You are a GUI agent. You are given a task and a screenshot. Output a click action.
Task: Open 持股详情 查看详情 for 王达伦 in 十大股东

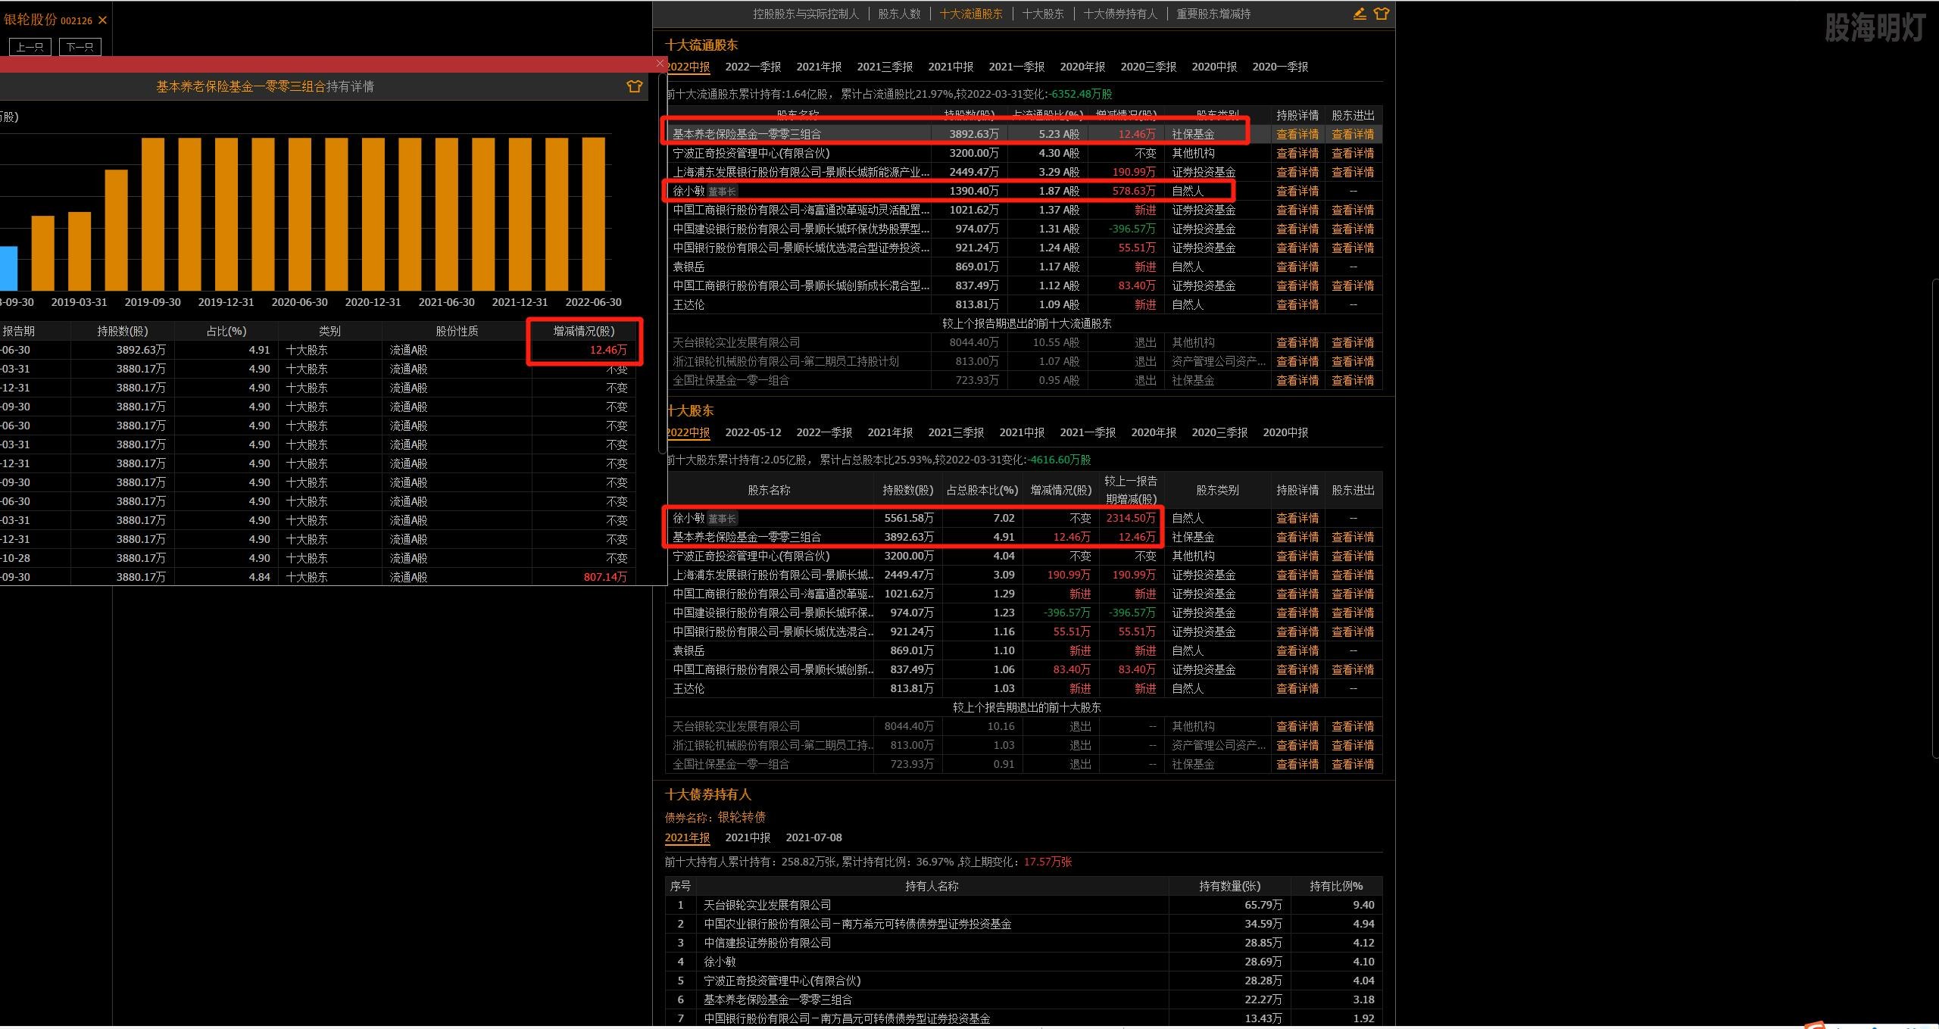(1297, 688)
